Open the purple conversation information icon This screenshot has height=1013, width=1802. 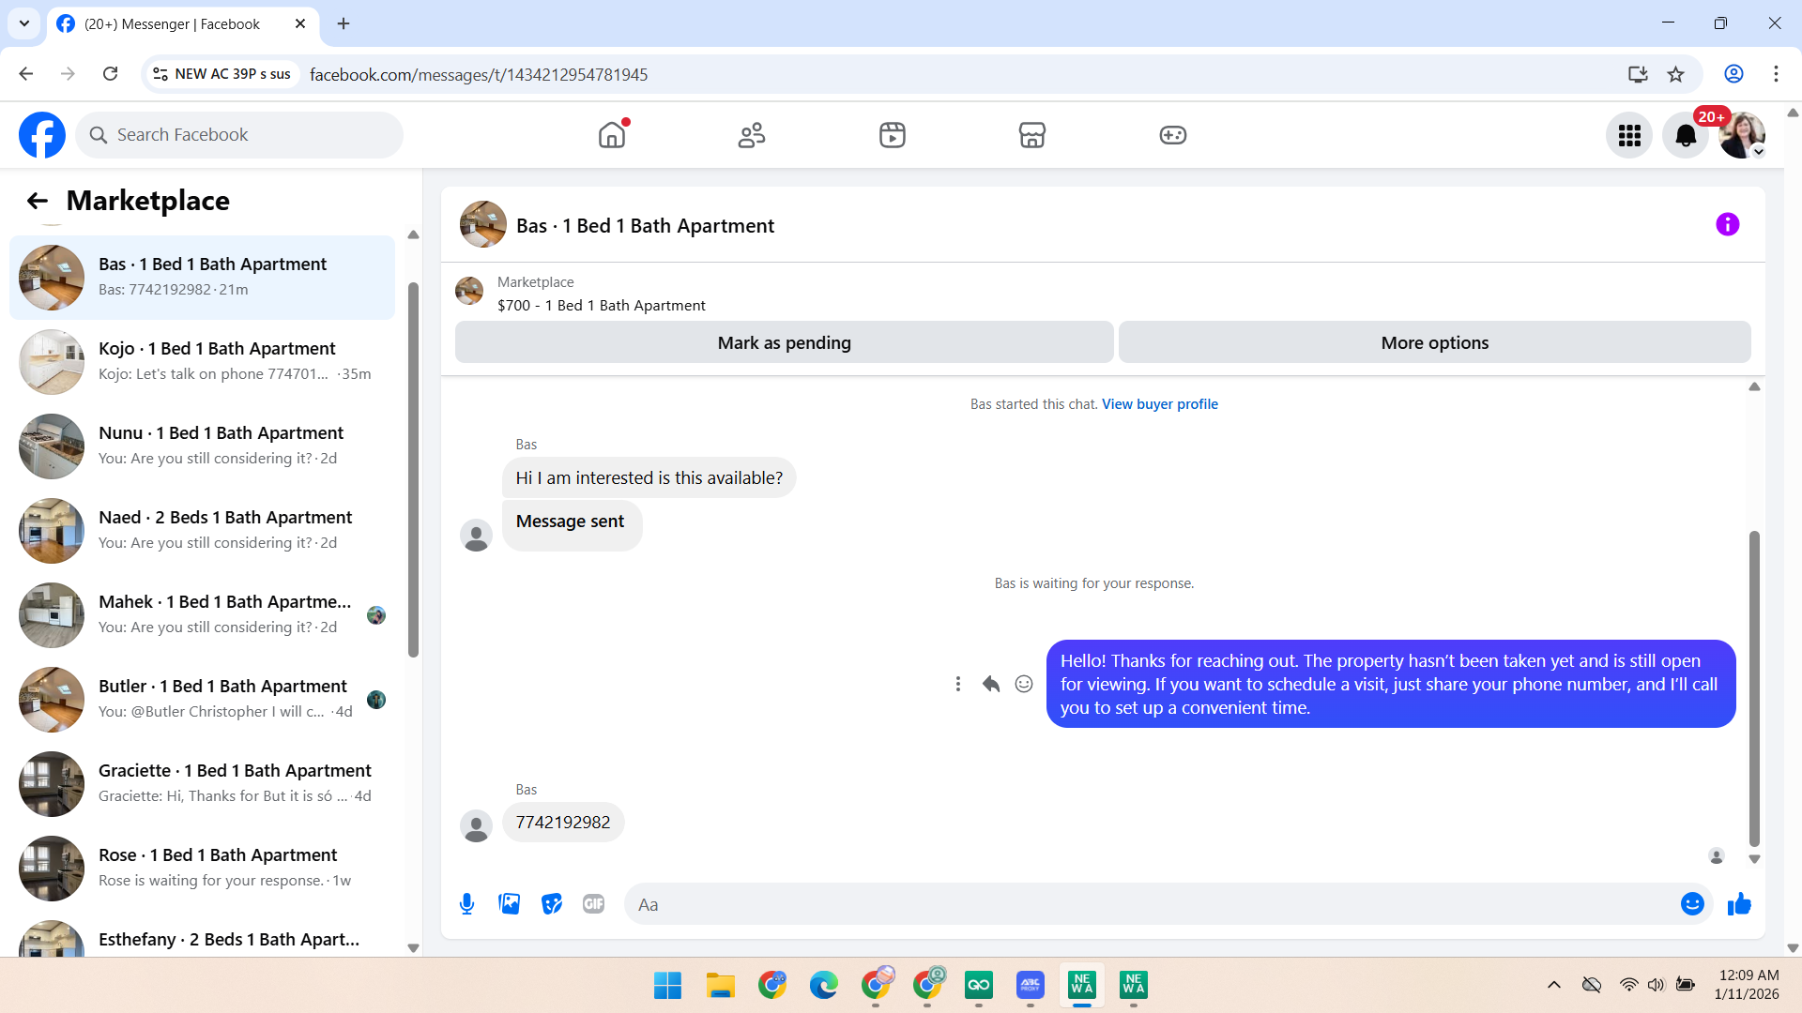[x=1727, y=225]
